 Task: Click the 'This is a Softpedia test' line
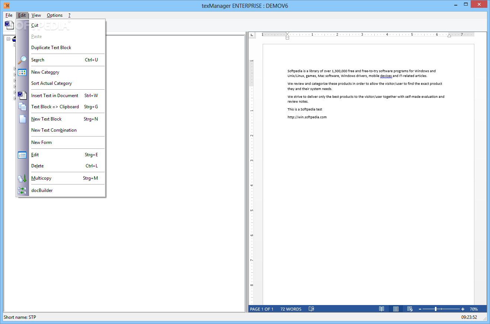(305, 109)
